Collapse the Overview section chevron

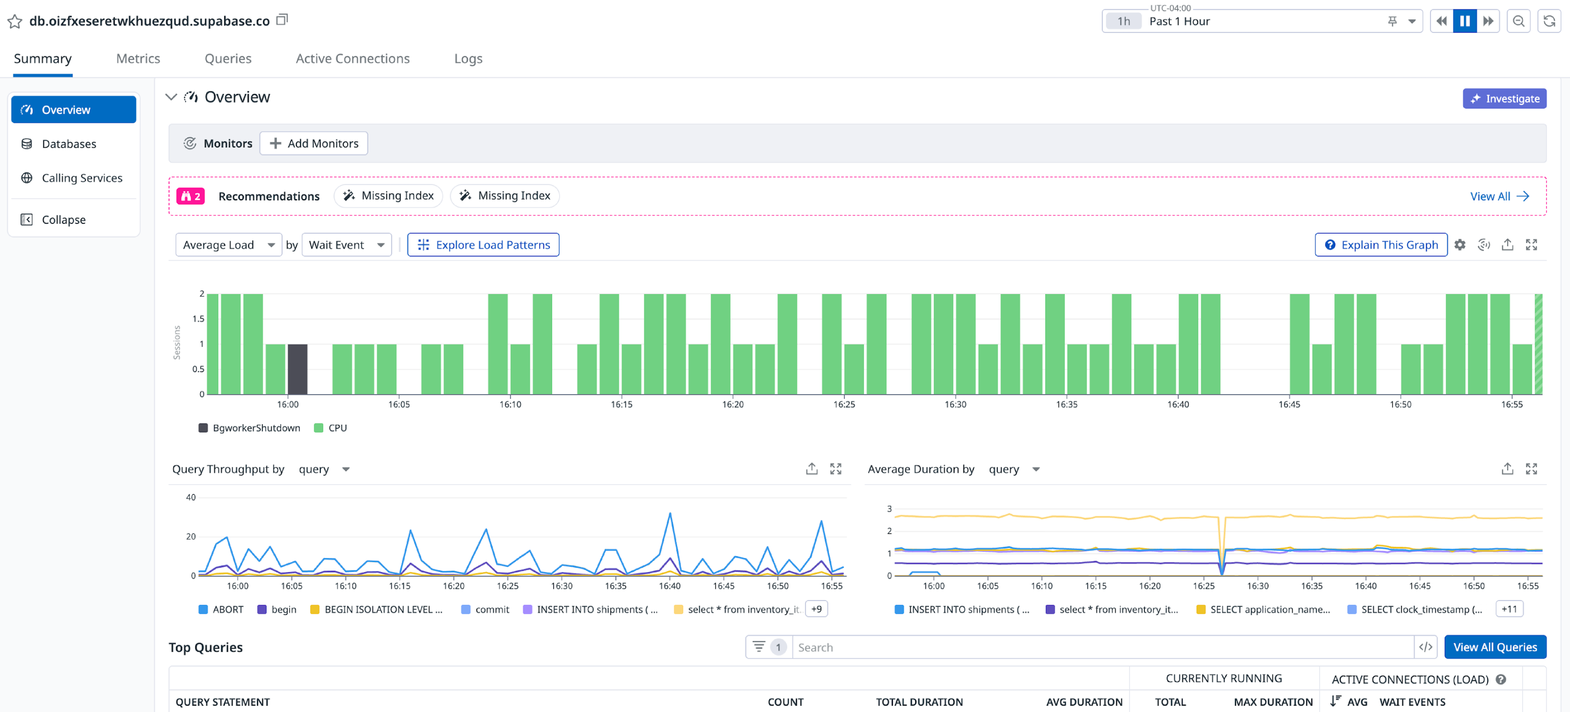(171, 97)
